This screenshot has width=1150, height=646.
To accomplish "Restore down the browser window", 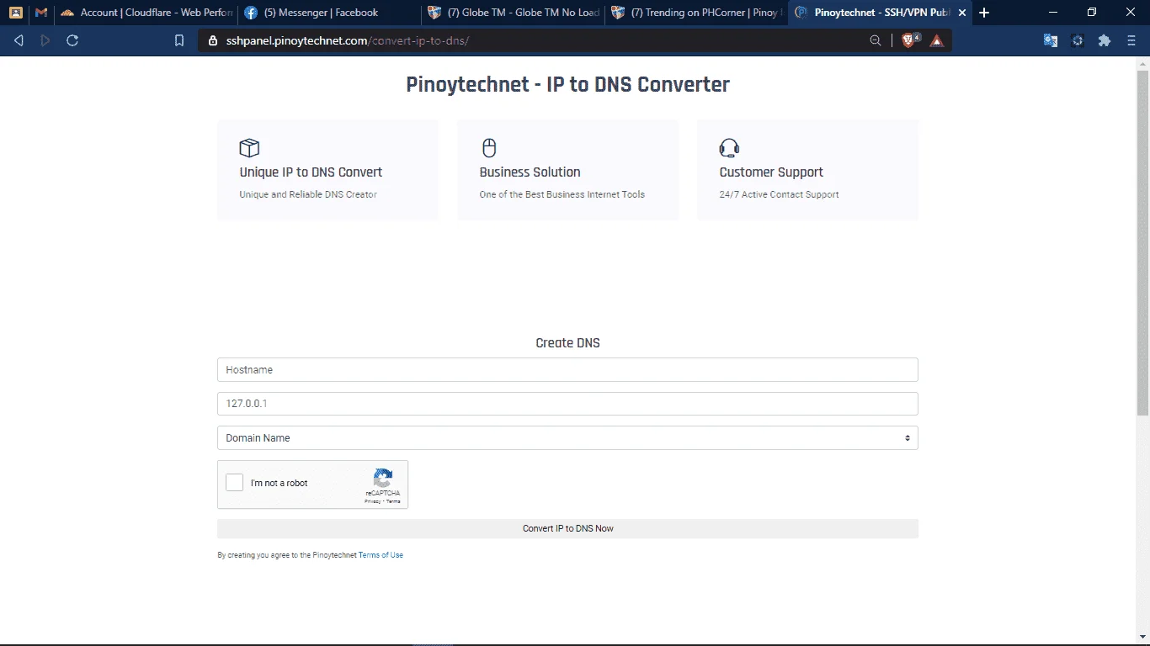I will click(1092, 13).
